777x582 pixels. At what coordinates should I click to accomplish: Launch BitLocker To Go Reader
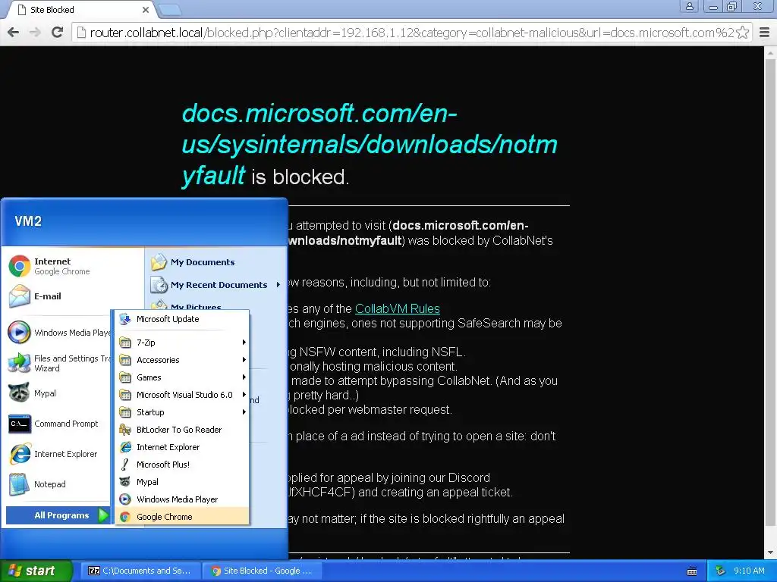tap(182, 430)
